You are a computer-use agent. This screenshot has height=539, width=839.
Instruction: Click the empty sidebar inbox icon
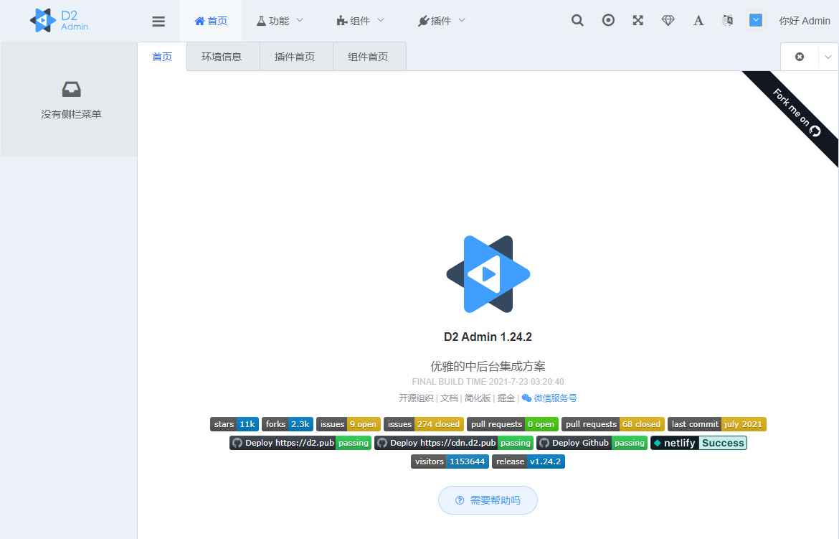pyautogui.click(x=71, y=89)
